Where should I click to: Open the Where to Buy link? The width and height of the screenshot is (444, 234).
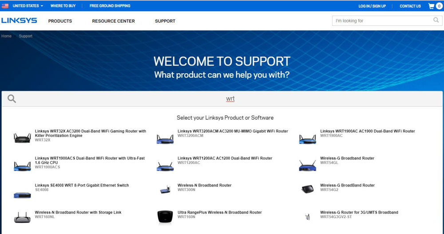(63, 6)
